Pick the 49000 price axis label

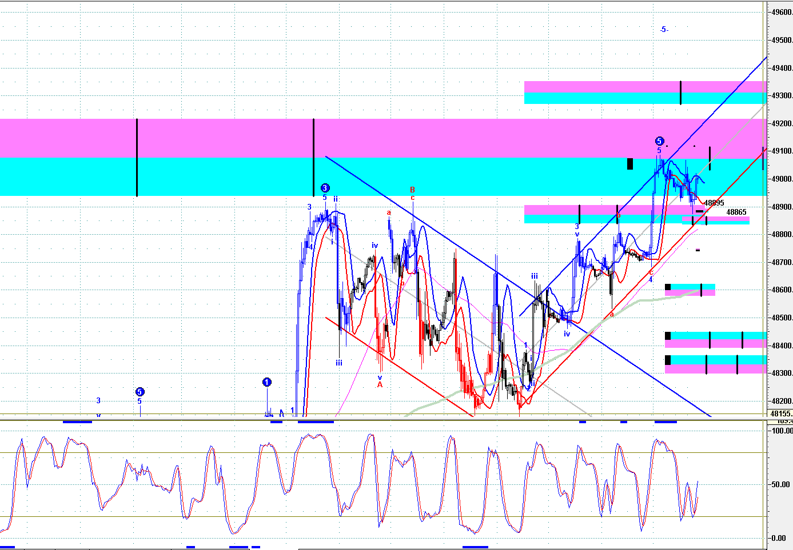(x=782, y=179)
